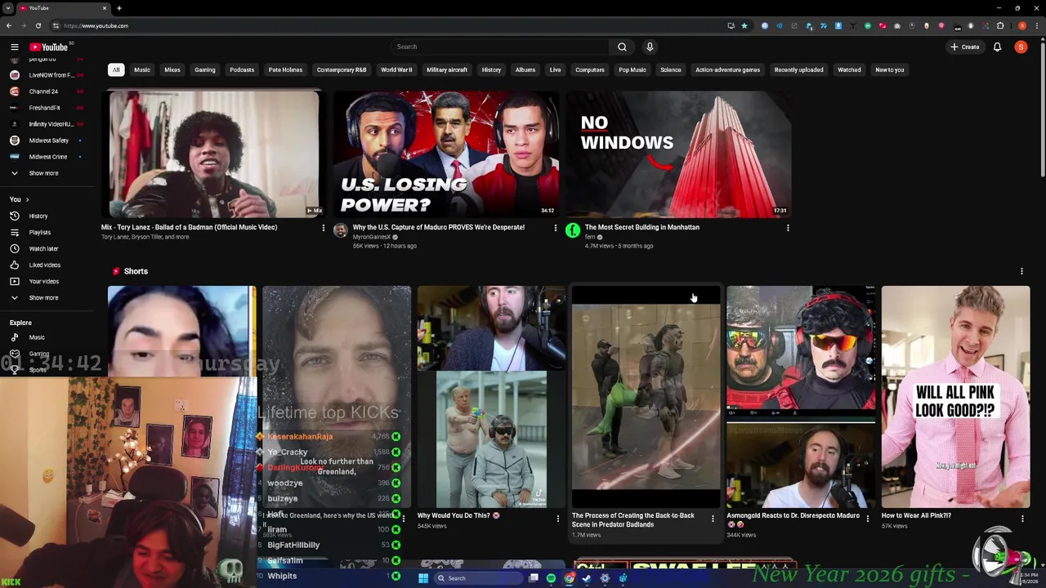Open options for Most Secret Building video
This screenshot has width=1046, height=588.
[x=788, y=229]
